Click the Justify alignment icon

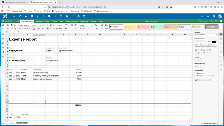(x=57, y=29)
